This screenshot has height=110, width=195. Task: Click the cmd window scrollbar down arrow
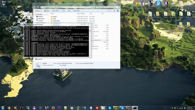point(90,56)
